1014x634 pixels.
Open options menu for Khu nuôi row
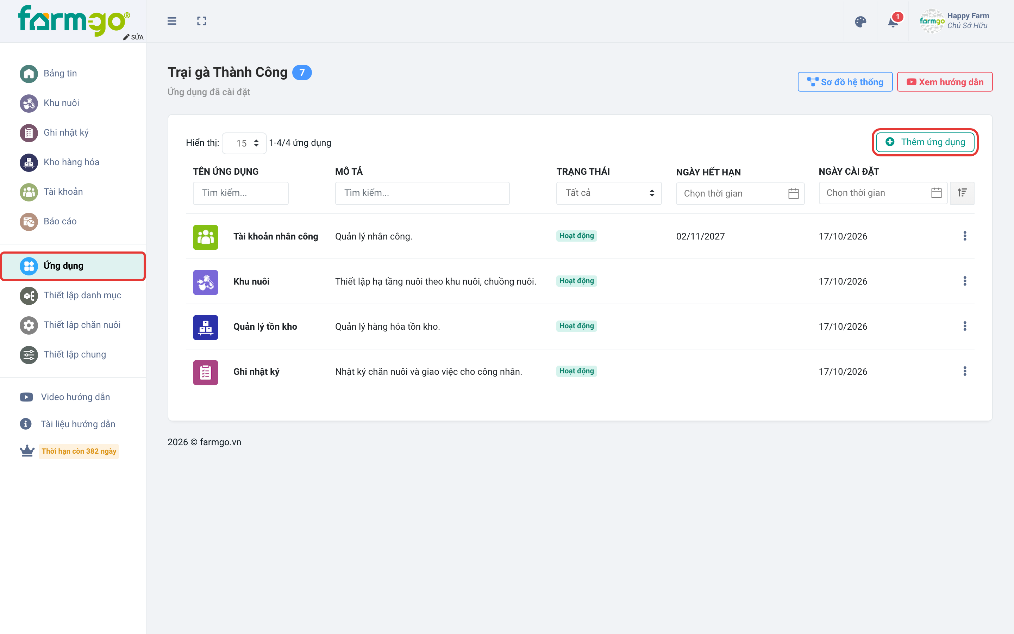point(965,281)
